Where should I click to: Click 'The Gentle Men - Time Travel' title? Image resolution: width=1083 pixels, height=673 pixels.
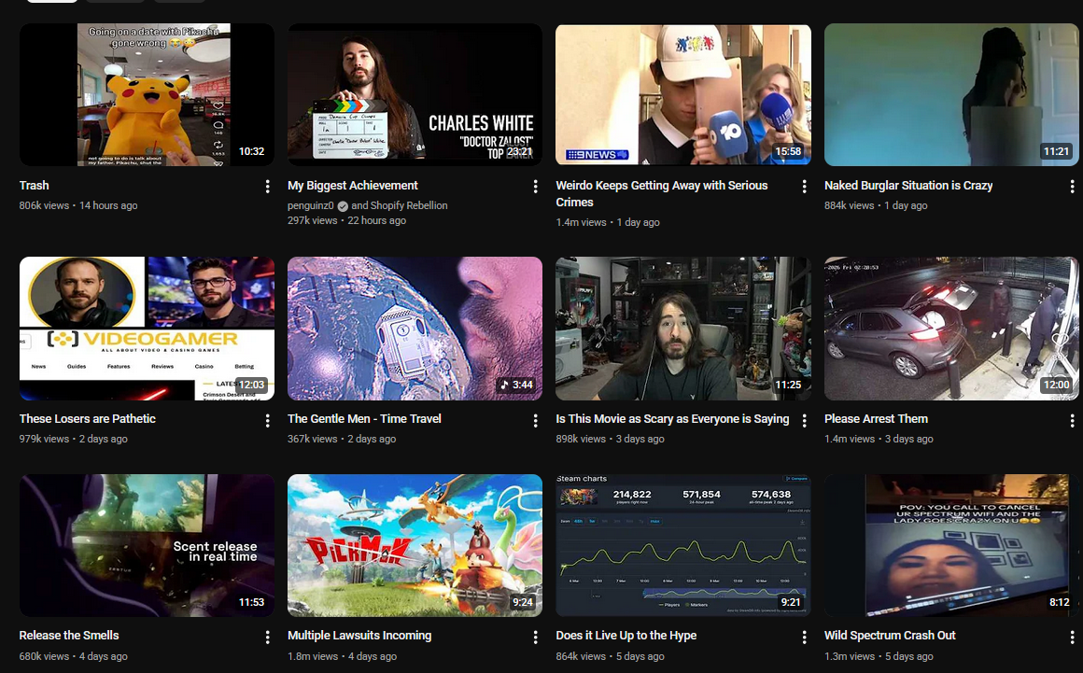(x=364, y=418)
